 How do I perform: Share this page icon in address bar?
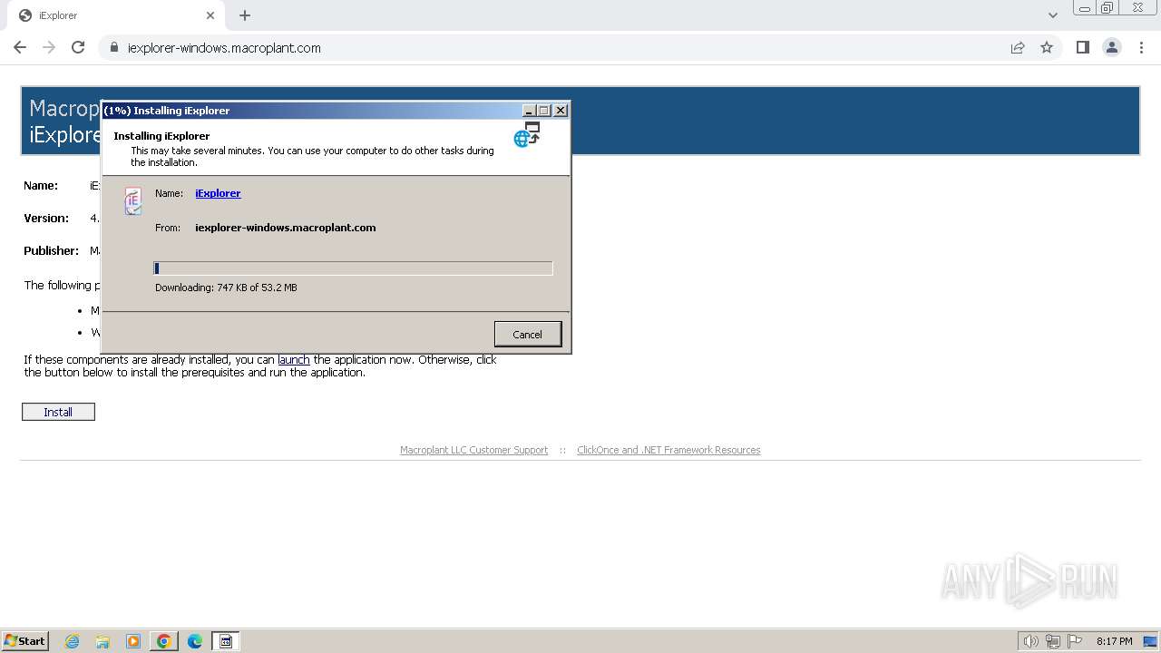1018,48
